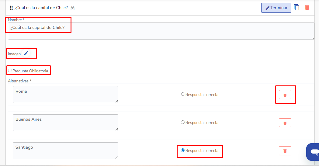The image size is (319, 166).
Task: Enable the Pregunta Obligatoria checkbox
Action: point(10,71)
